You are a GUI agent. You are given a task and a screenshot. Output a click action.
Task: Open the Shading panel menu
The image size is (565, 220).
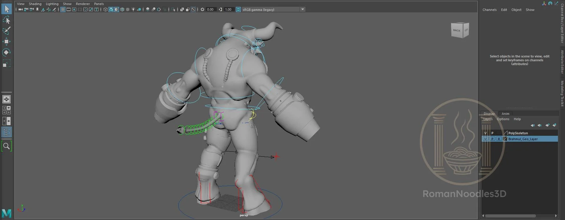pos(35,4)
